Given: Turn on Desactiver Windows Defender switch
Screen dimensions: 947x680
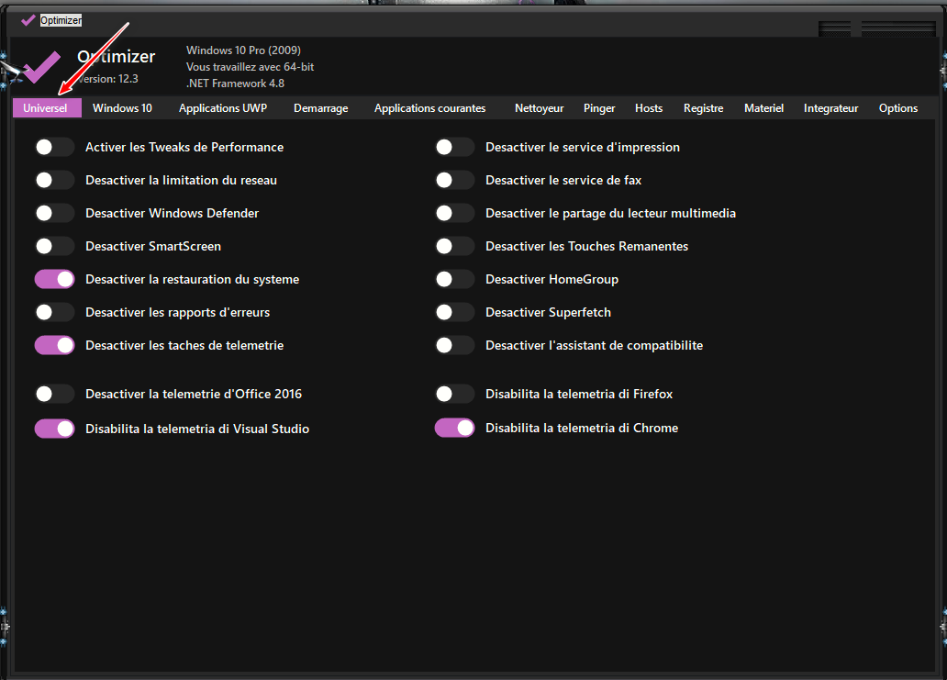Looking at the screenshot, I should tap(54, 213).
